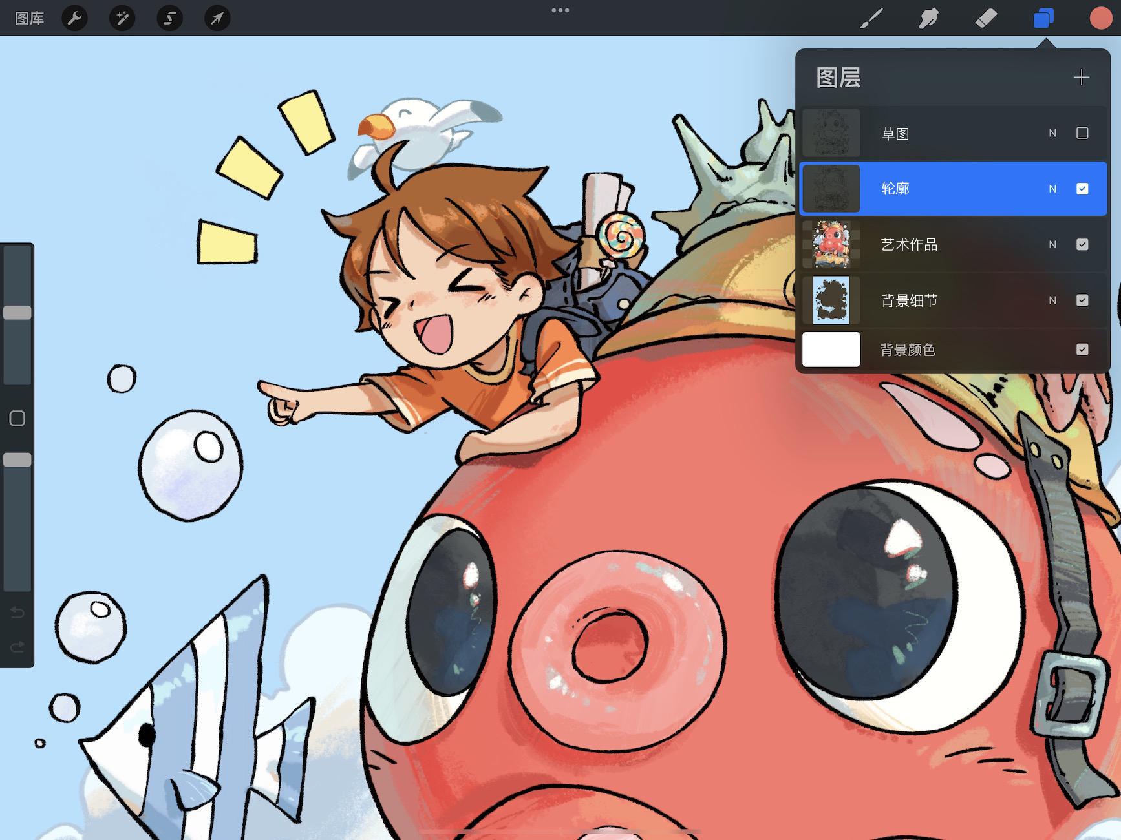Click the 图层 panel title
The width and height of the screenshot is (1121, 840).
[838, 78]
